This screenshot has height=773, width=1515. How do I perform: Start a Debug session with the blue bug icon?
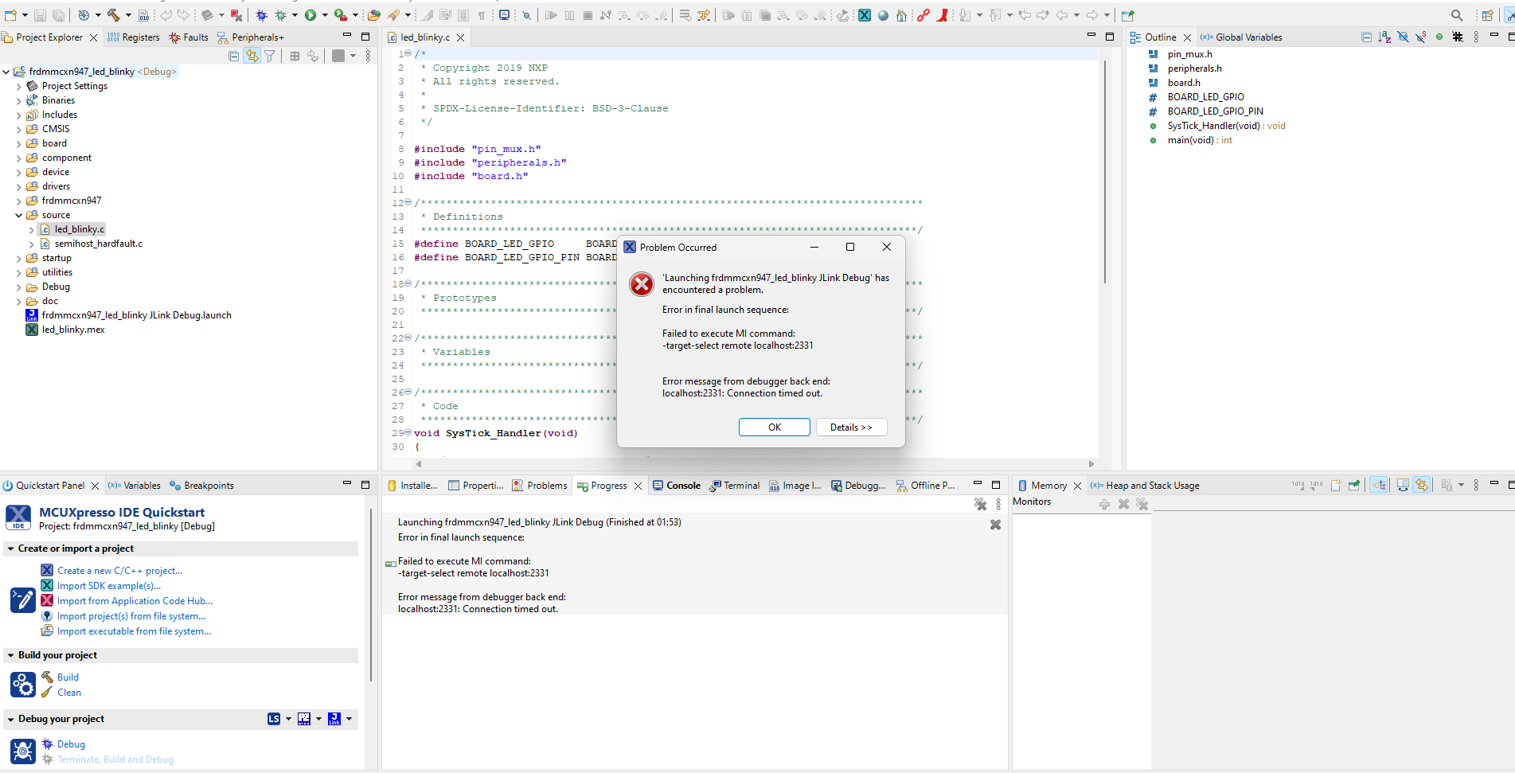click(x=261, y=14)
